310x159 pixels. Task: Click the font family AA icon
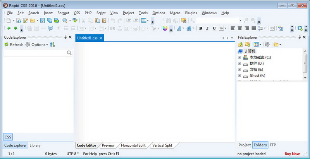click(x=189, y=28)
